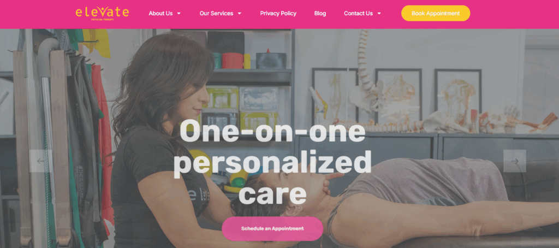Select the Contact Us menu text
This screenshot has width=559, height=248.
[x=358, y=14]
